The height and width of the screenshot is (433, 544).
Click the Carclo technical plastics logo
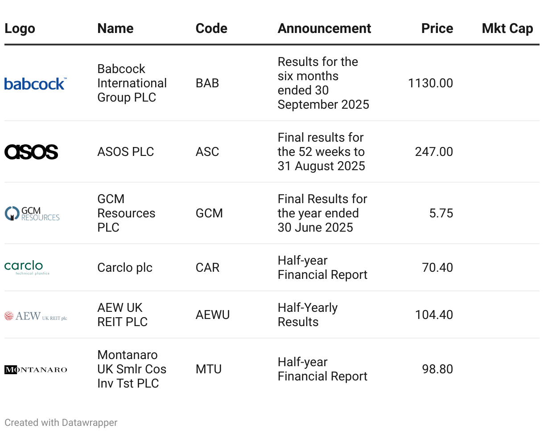[x=27, y=268]
